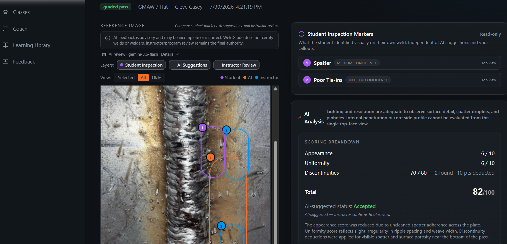This screenshot has width=507, height=244.
Task: Toggle the Student Inspection layer
Action: [141, 65]
